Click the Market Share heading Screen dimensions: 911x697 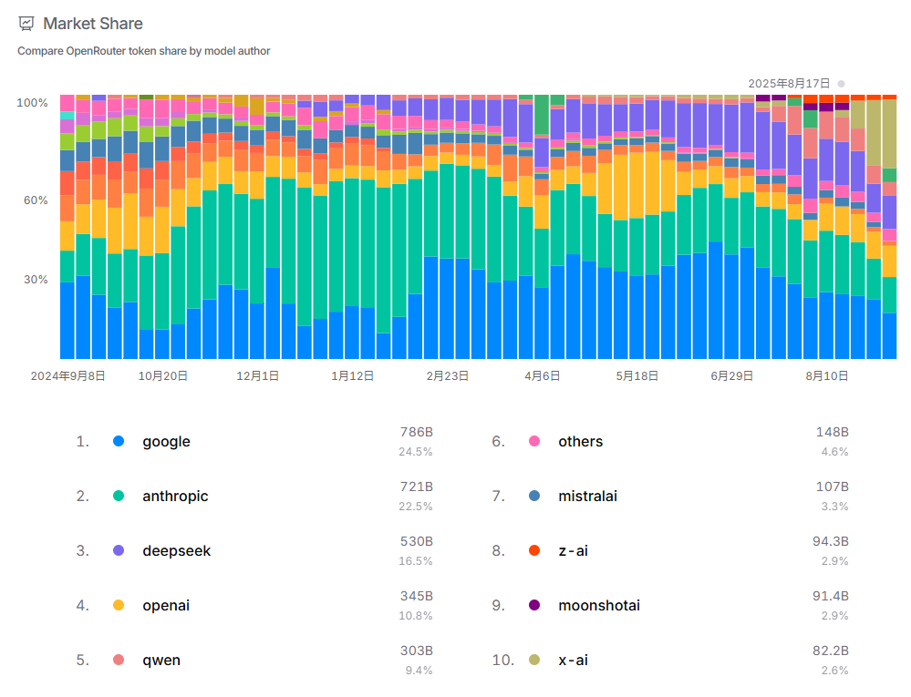pyautogui.click(x=93, y=24)
